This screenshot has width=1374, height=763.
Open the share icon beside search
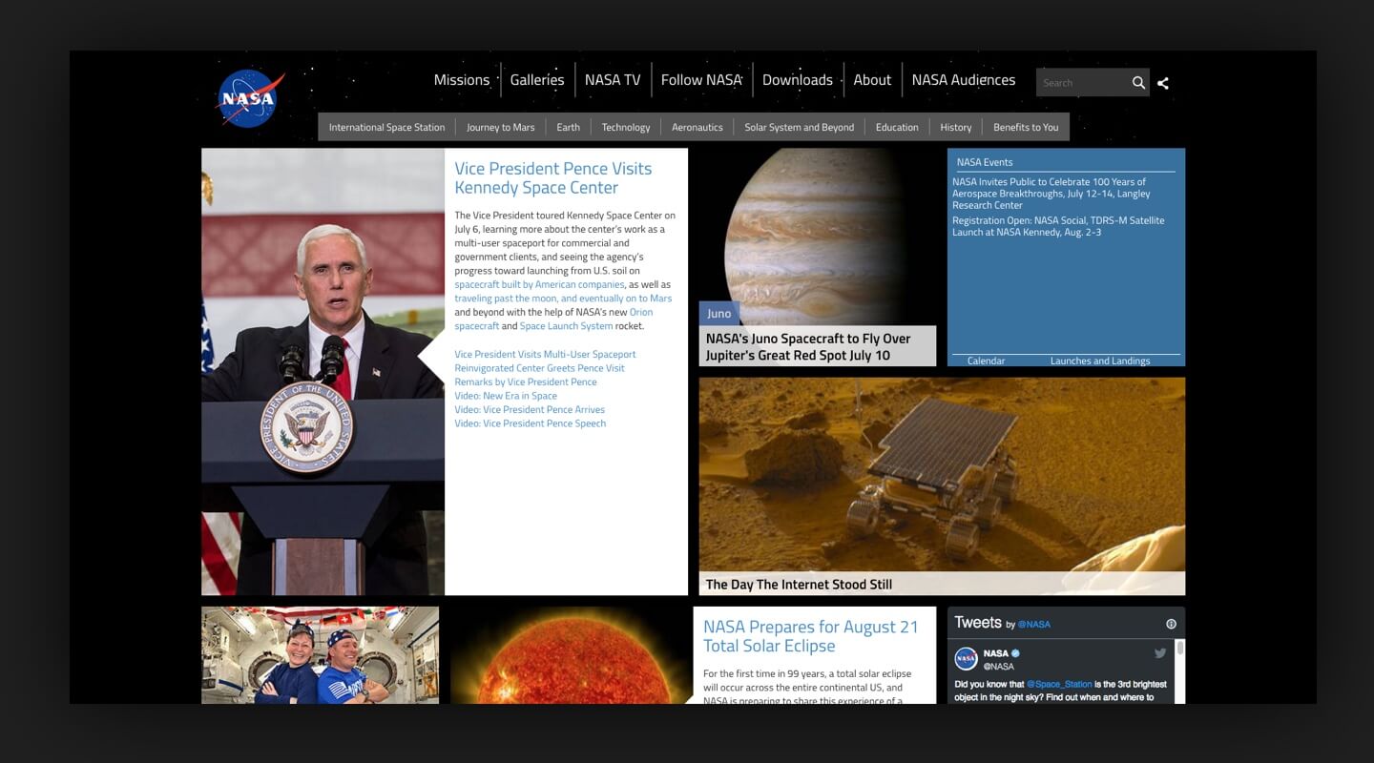click(x=1163, y=83)
